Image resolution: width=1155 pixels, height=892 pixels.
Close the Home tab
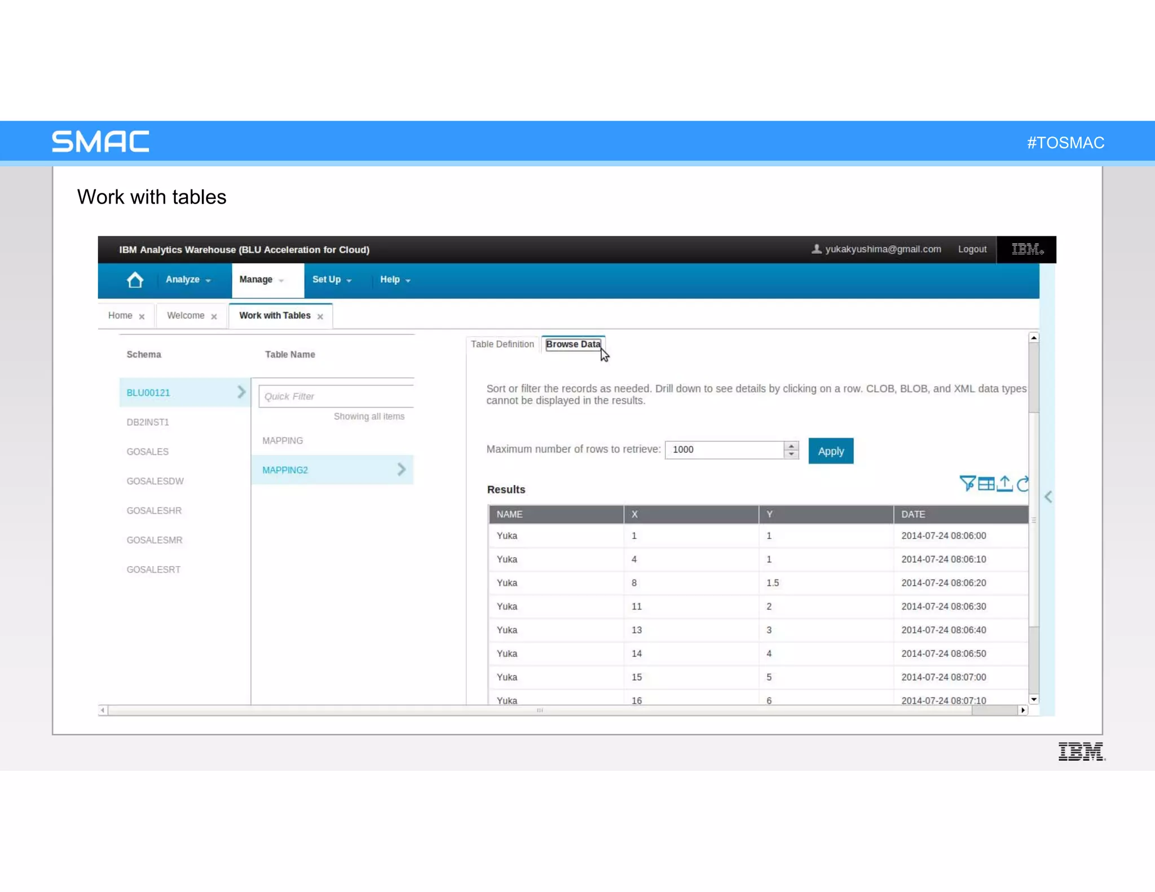(x=142, y=316)
